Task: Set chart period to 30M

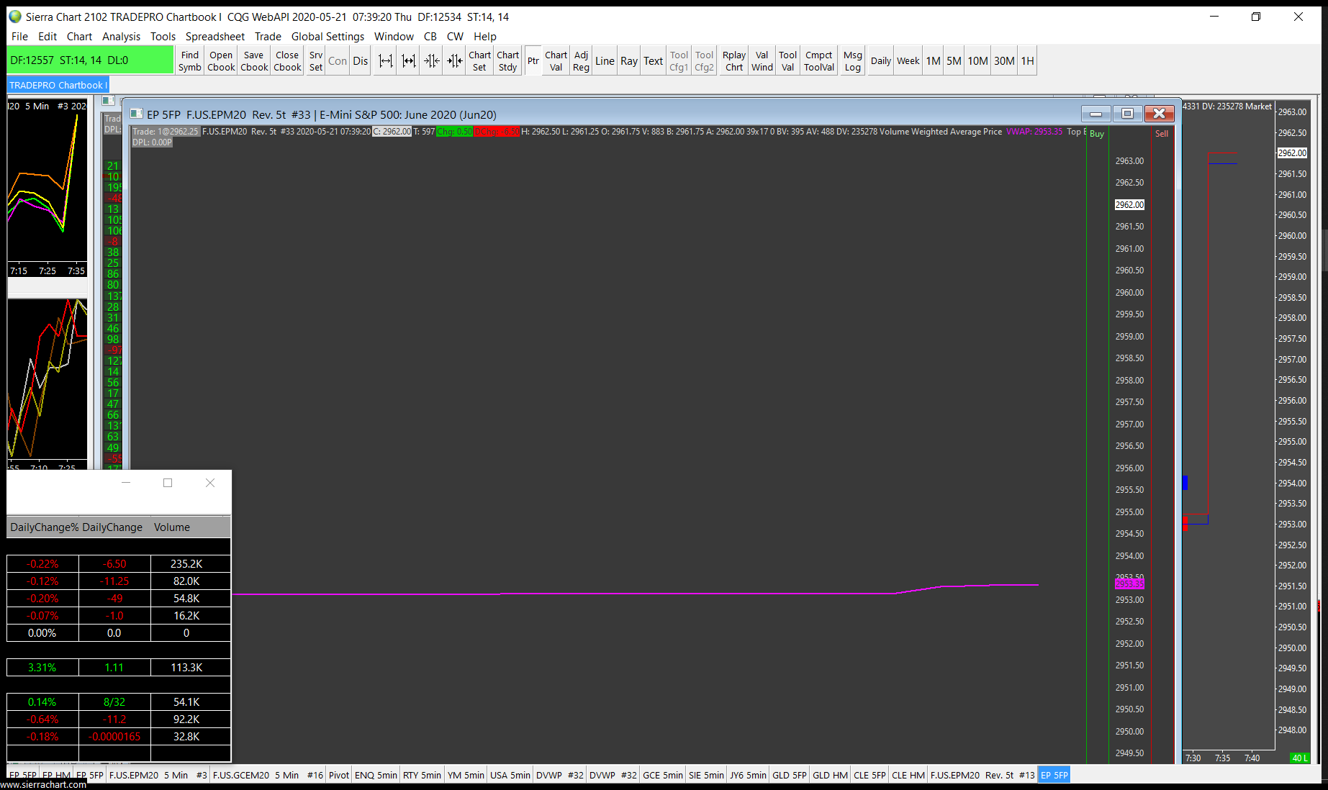Action: click(1004, 61)
